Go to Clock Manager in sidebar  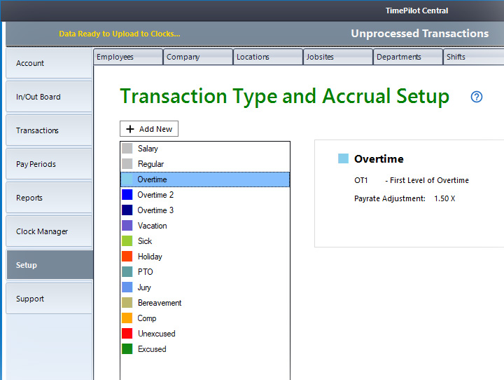[49, 231]
